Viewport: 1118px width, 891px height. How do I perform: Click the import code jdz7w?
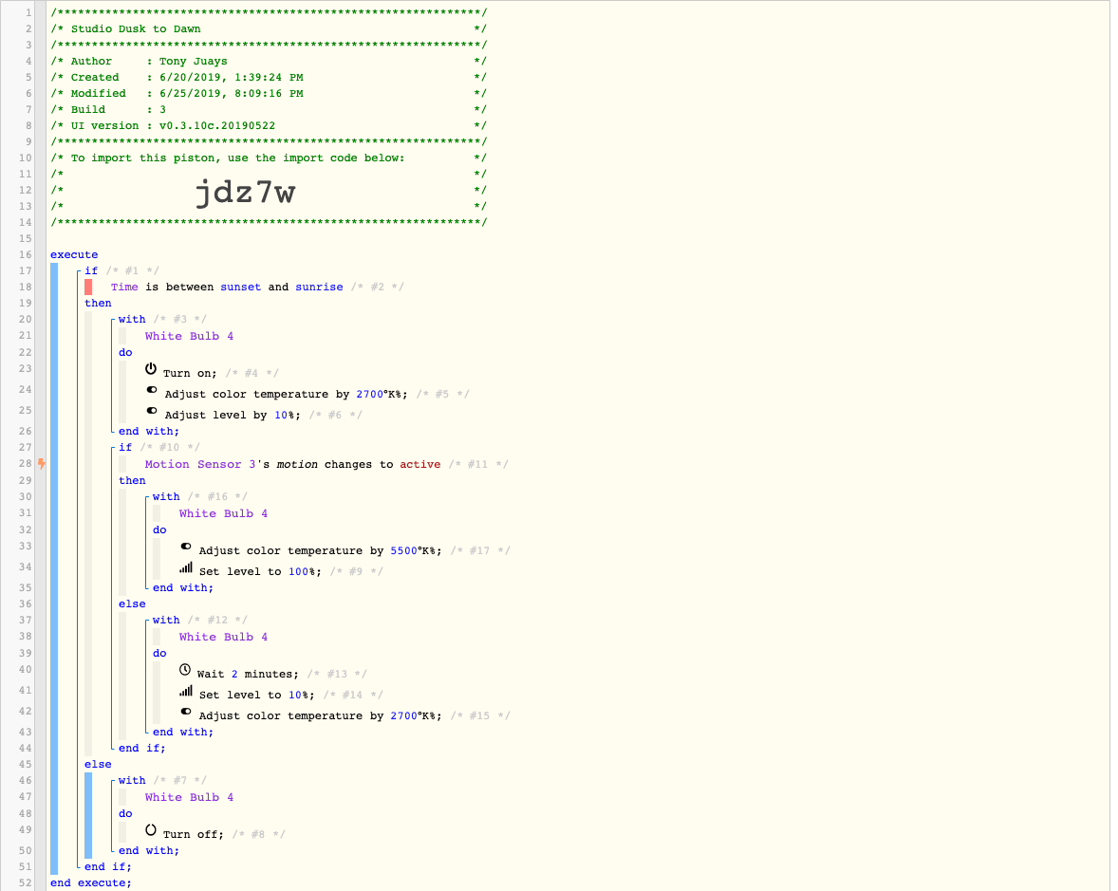pos(245,192)
